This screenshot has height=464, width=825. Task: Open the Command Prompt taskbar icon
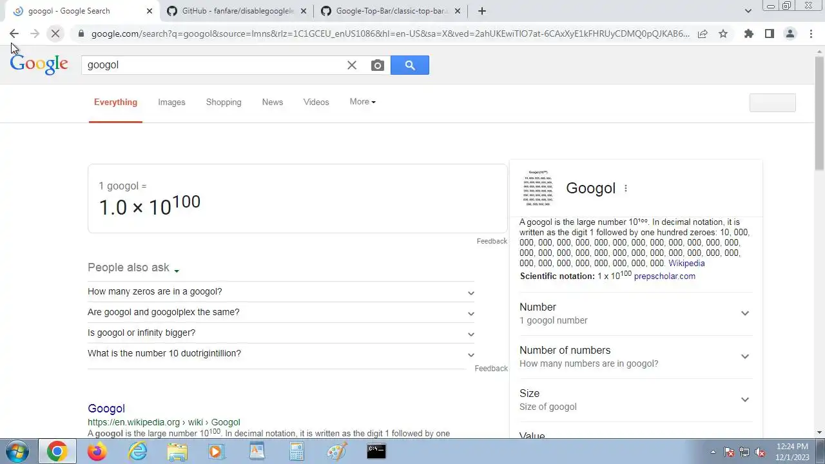point(376,451)
